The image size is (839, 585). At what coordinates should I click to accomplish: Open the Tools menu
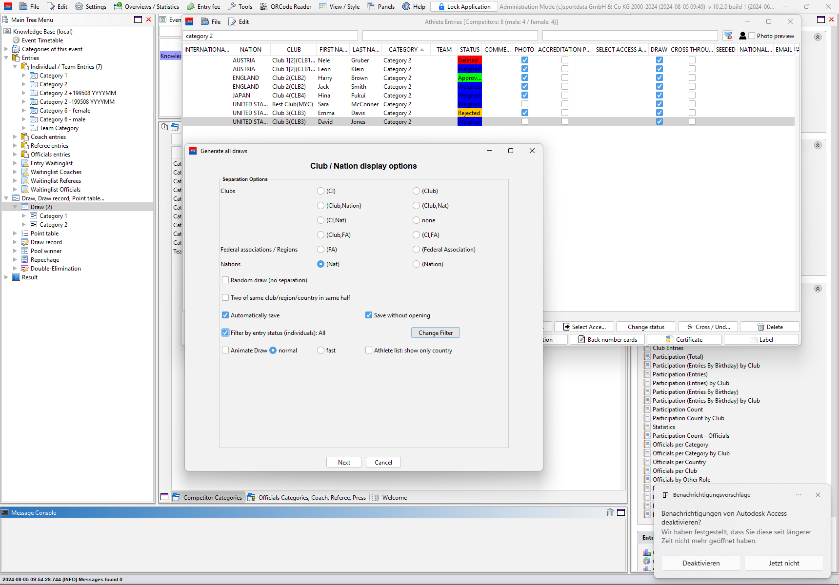240,6
